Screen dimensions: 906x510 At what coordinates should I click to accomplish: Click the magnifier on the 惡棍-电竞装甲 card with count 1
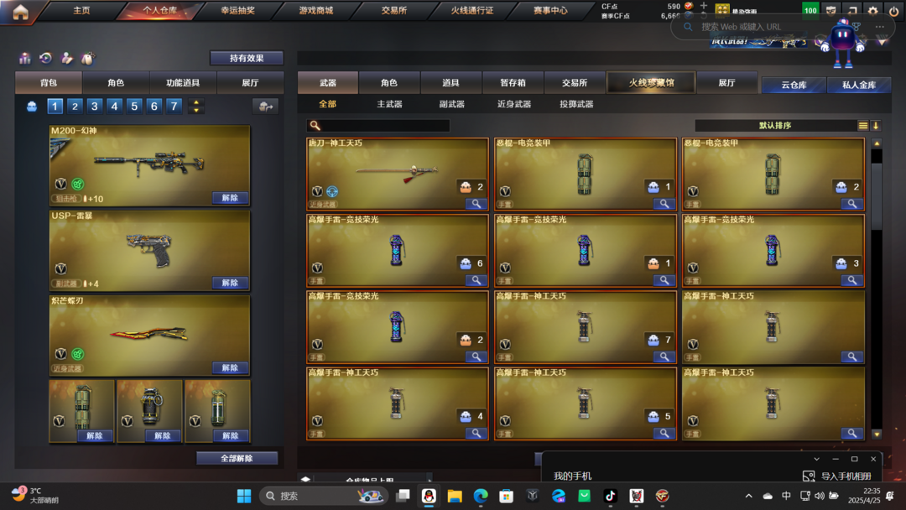tap(664, 204)
